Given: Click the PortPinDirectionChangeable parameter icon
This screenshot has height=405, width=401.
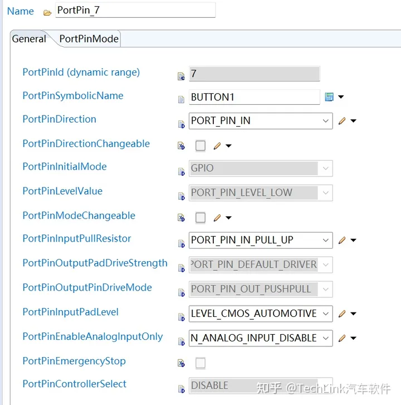Looking at the screenshot, I should (182, 146).
